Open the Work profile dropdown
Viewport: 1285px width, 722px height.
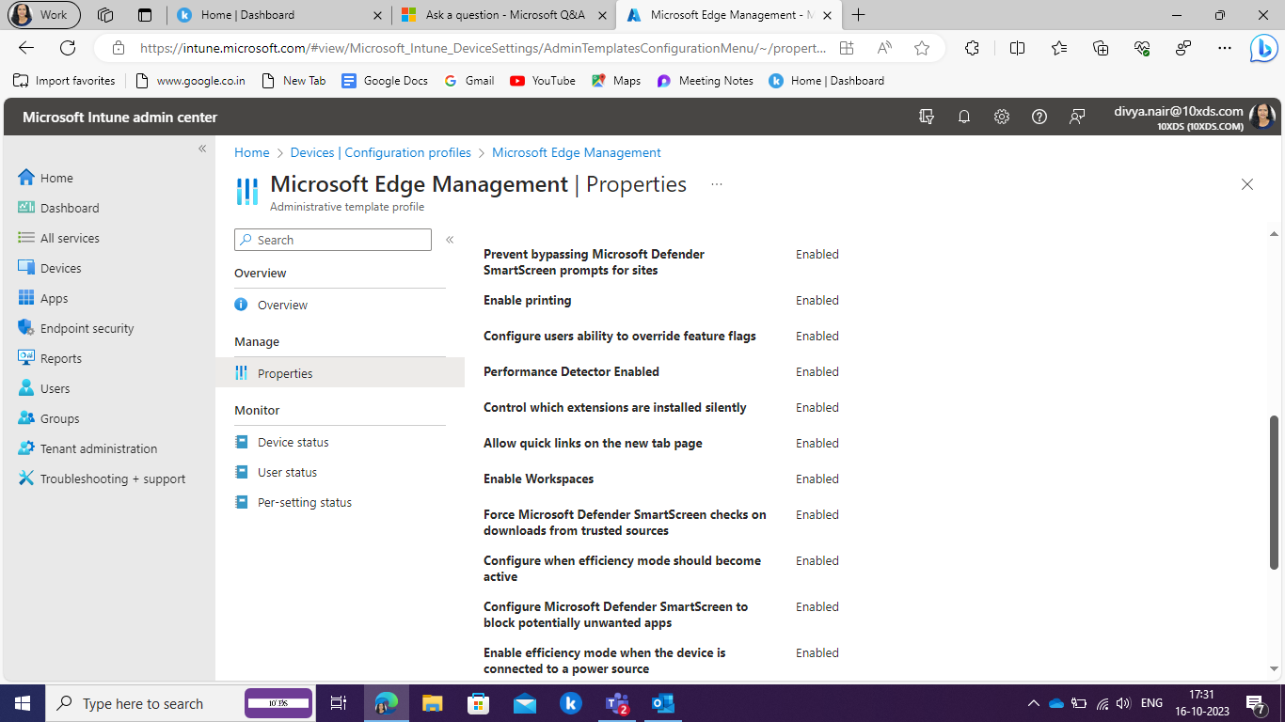tap(43, 14)
